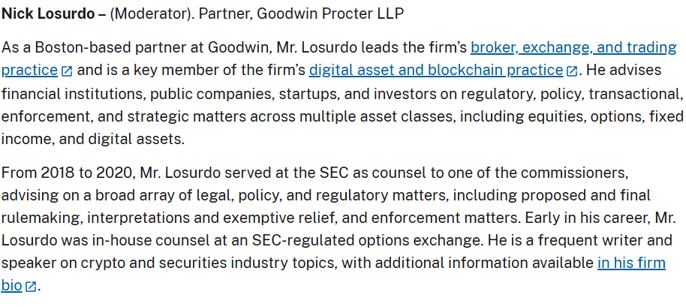
Task: Follow the 'in his firm' link text
Action: 631,263
